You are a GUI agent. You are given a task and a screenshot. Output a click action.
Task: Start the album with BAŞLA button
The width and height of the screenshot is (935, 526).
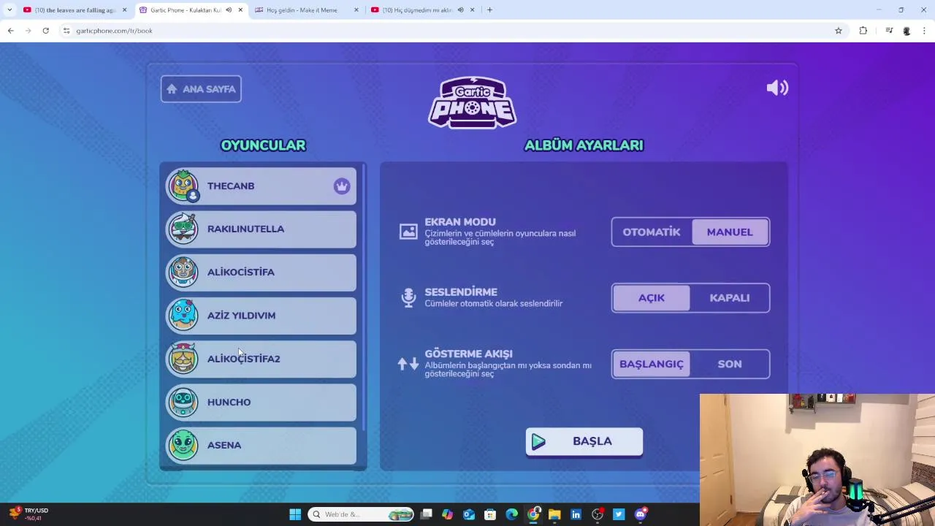tap(584, 442)
